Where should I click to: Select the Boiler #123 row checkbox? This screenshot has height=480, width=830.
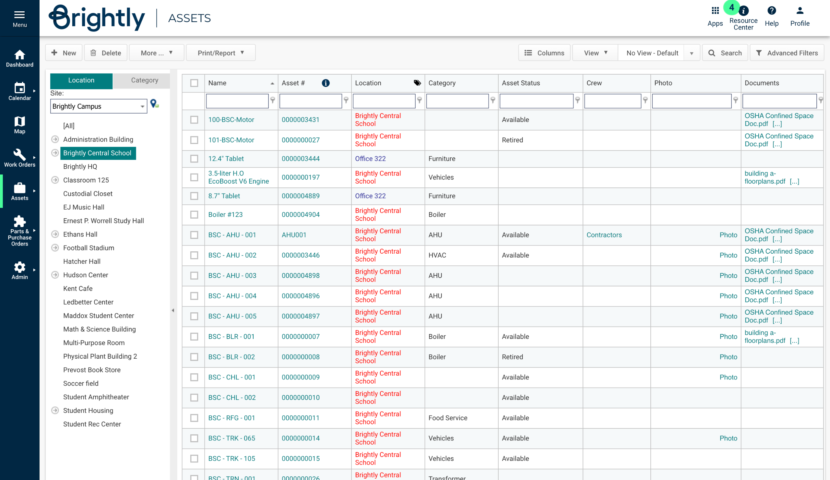tap(194, 214)
